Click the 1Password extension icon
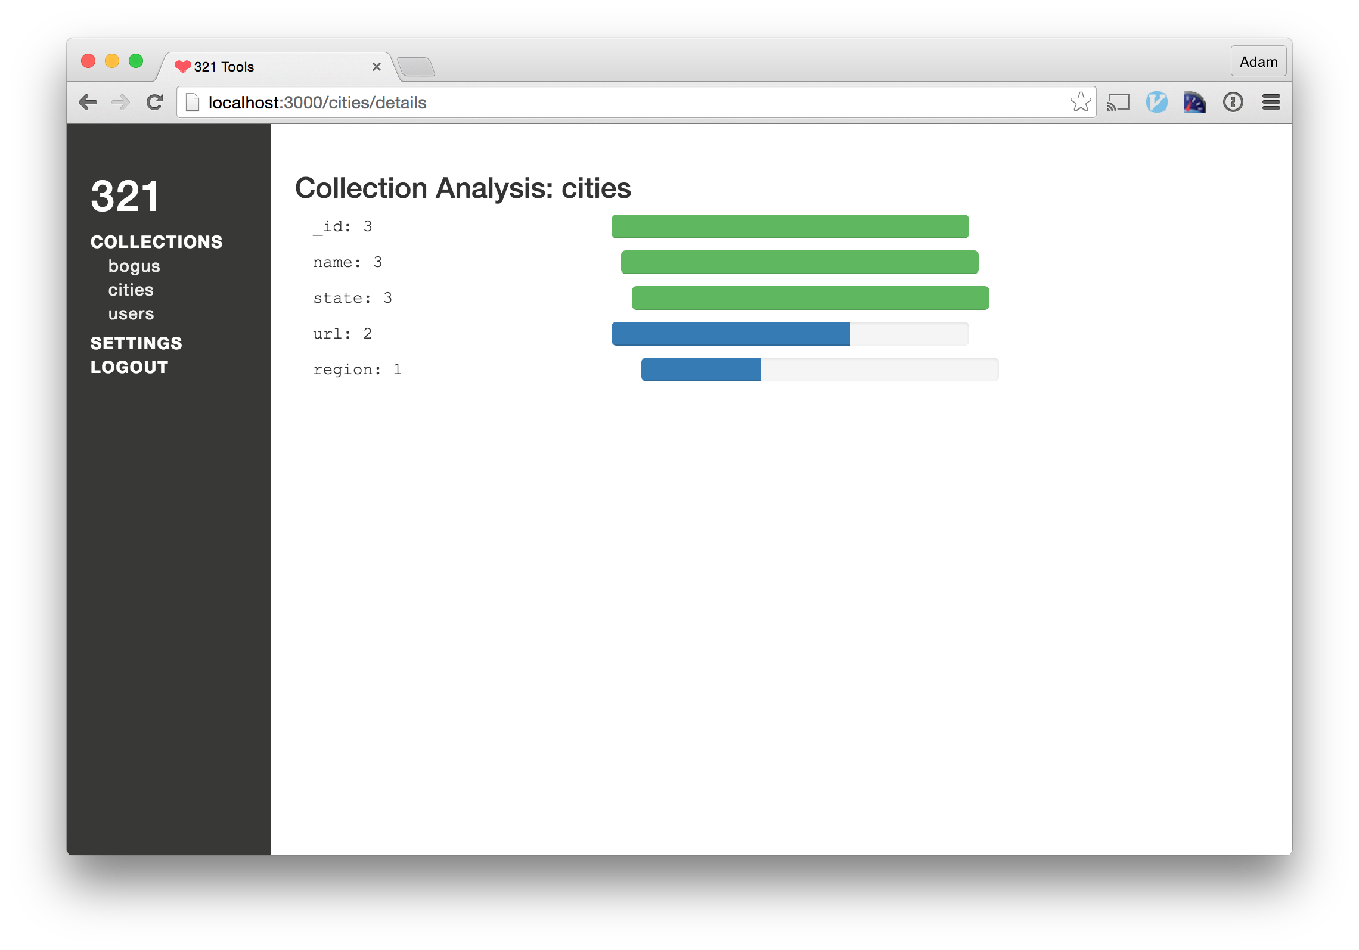 [x=1233, y=103]
